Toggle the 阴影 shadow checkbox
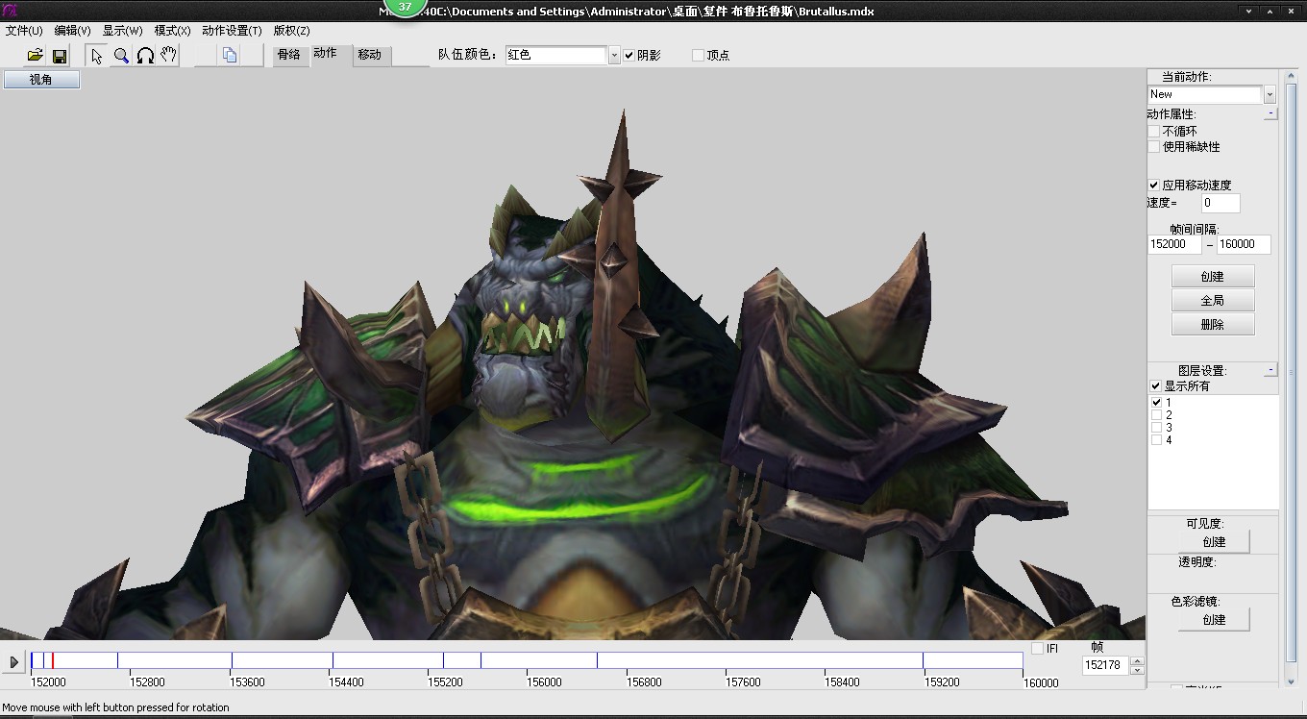The image size is (1307, 719). [629, 56]
